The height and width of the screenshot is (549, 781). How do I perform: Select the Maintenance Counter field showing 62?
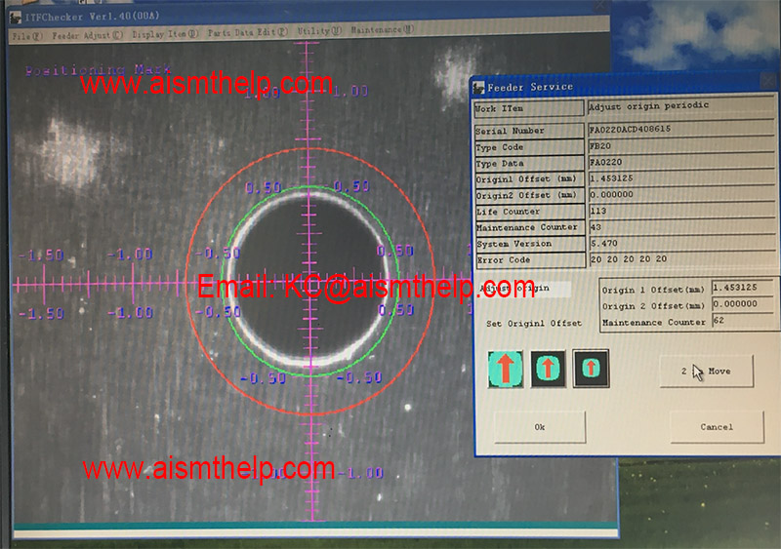pyautogui.click(x=744, y=321)
